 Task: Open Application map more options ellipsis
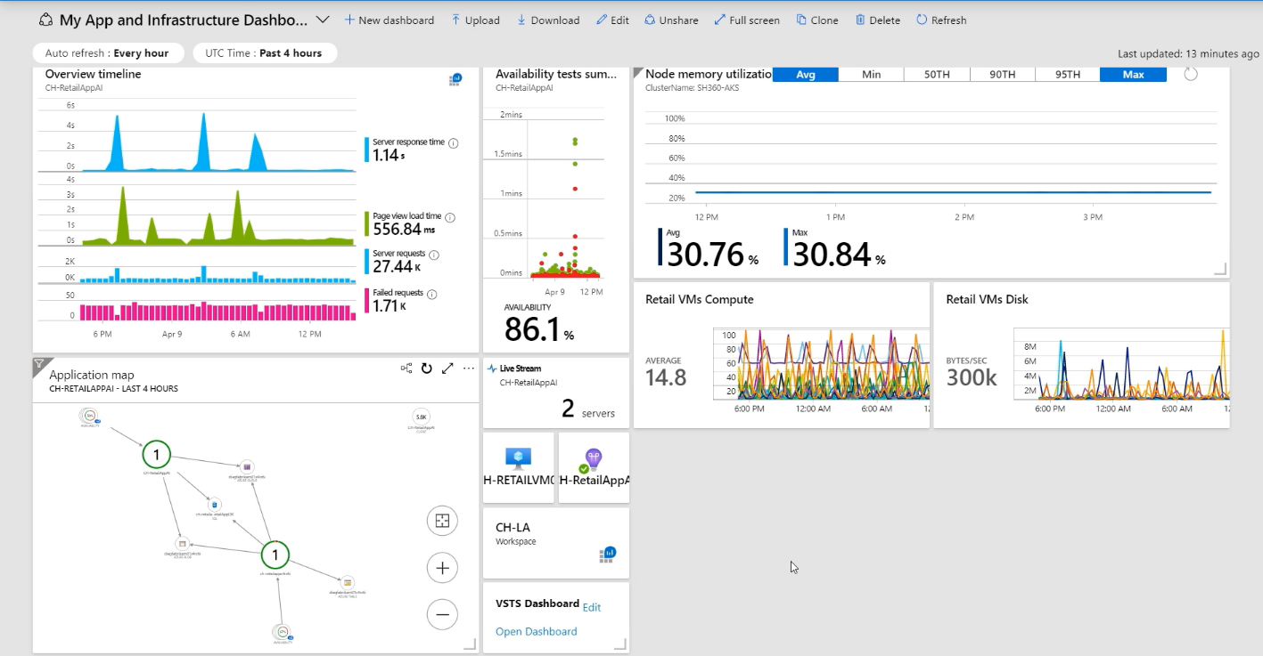[468, 368]
